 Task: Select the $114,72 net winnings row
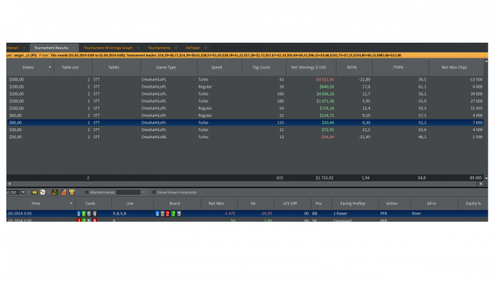click(245, 116)
